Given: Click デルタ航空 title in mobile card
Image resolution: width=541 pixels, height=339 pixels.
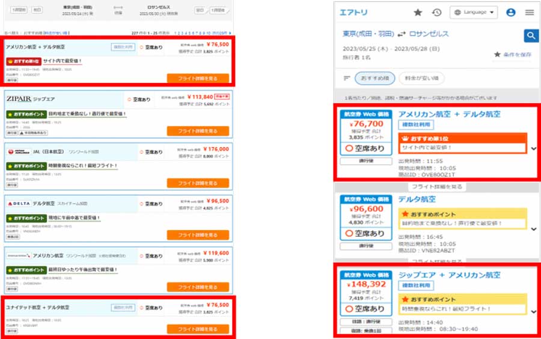Looking at the screenshot, I should click(417, 199).
